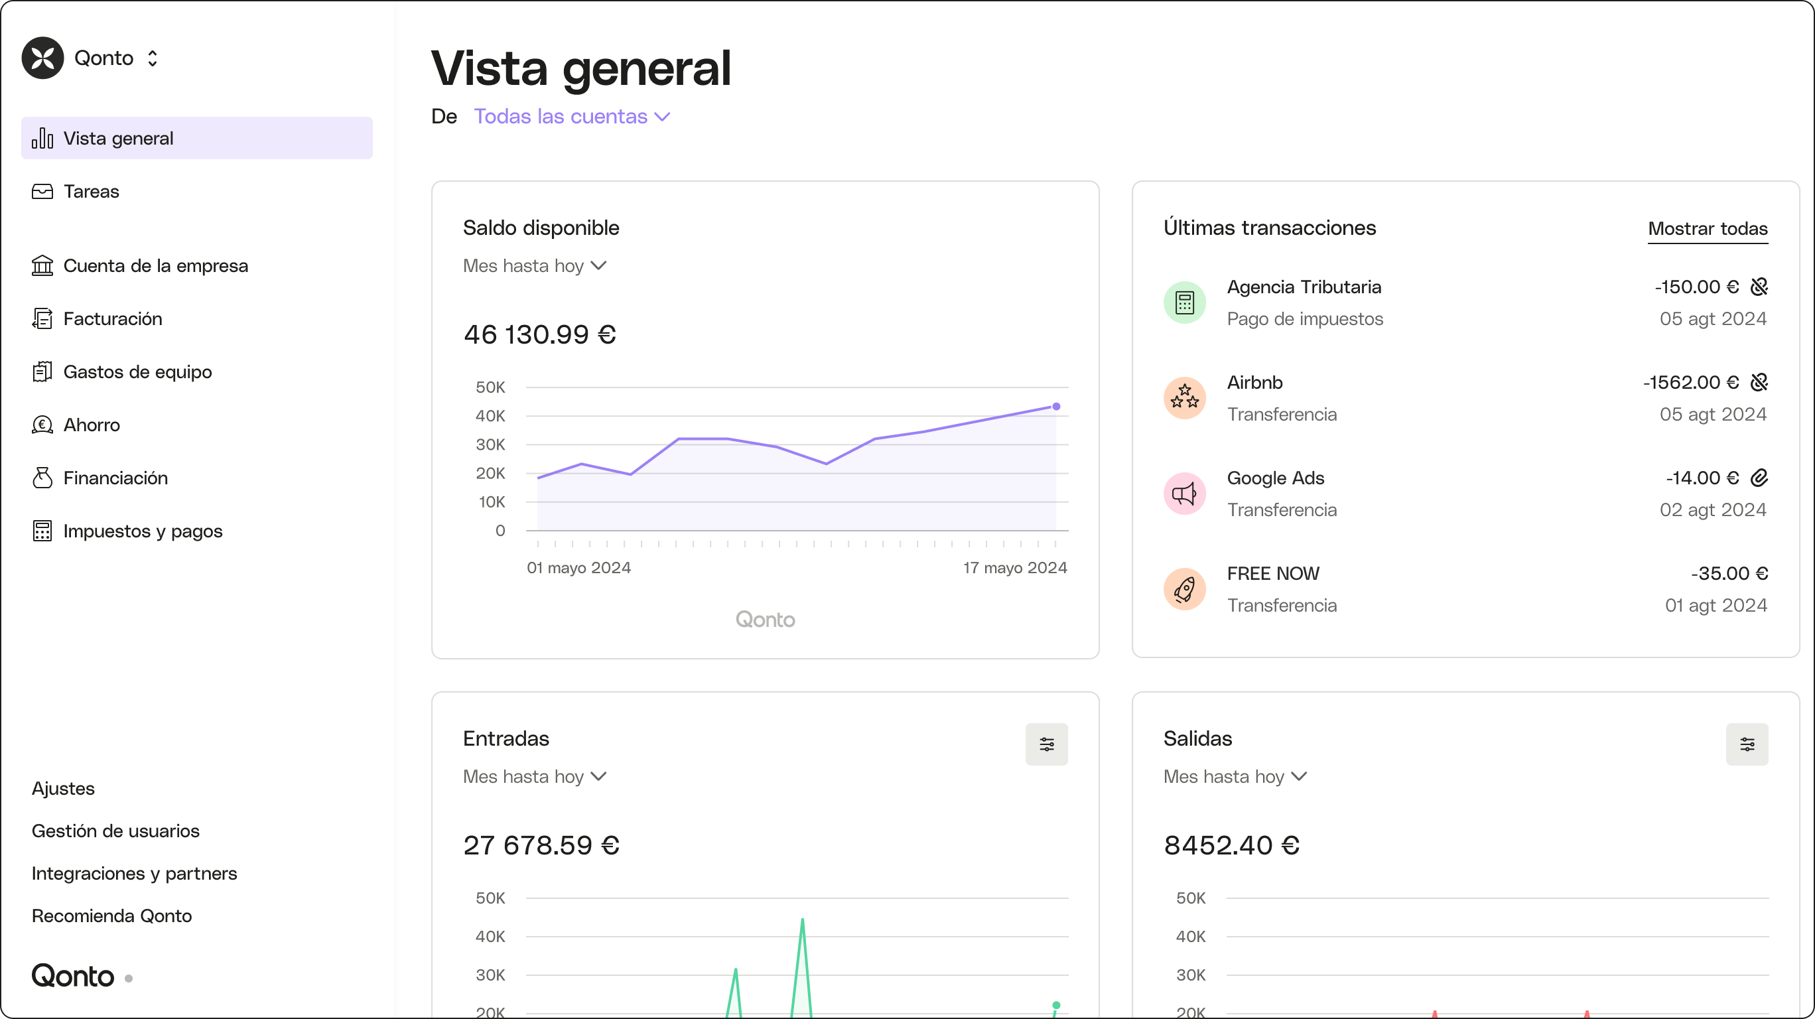This screenshot has width=1815, height=1019.
Task: Open Impuestos y pagos section
Action: click(196, 531)
